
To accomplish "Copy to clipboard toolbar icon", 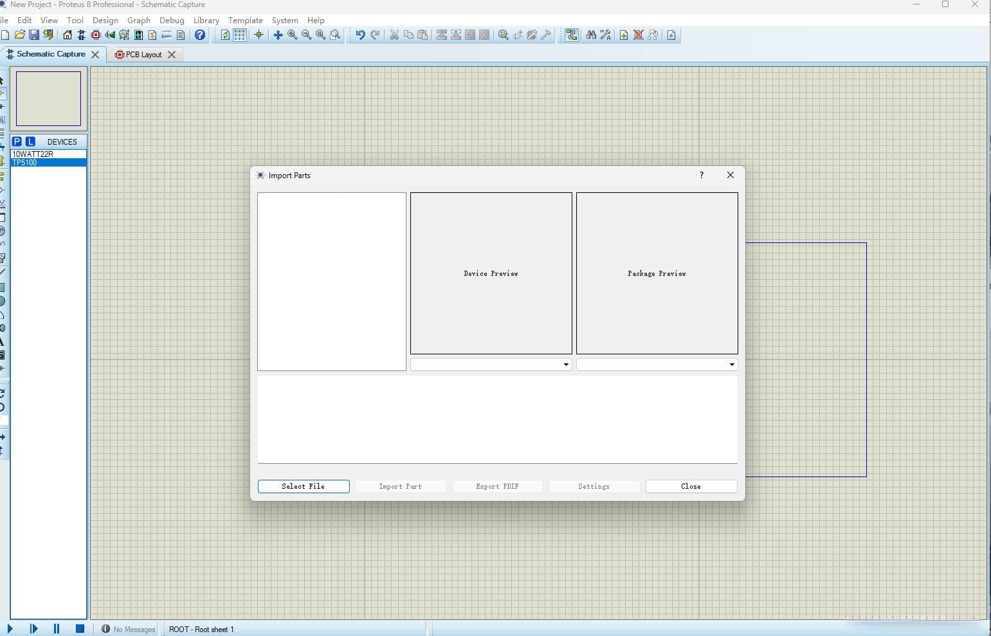I will 408,35.
